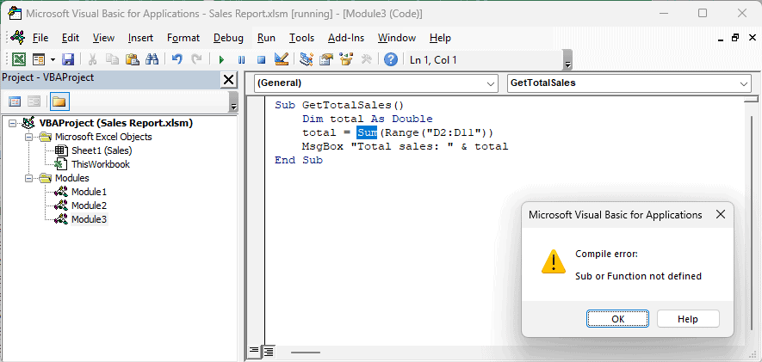Click the MsgBox "Total sales: " line

[x=406, y=146]
